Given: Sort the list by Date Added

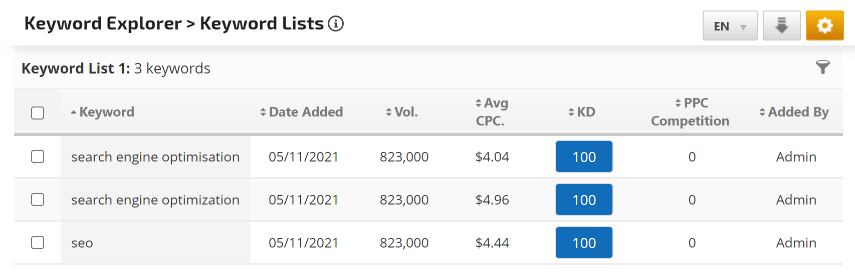Looking at the screenshot, I should 302,112.
